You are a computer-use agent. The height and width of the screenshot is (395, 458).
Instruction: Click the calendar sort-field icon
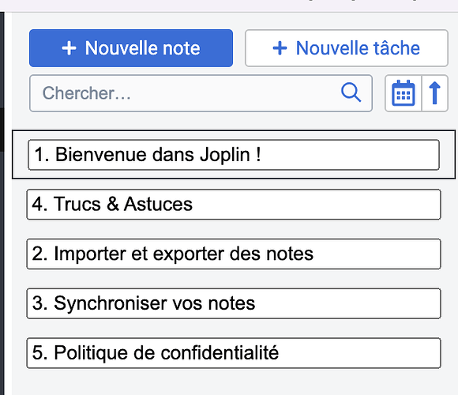[x=403, y=93]
